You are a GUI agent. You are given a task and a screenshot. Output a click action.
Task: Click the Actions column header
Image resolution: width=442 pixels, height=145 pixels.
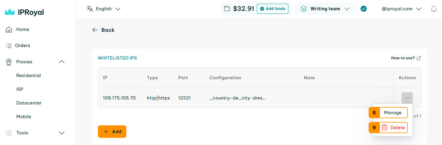pyautogui.click(x=407, y=78)
